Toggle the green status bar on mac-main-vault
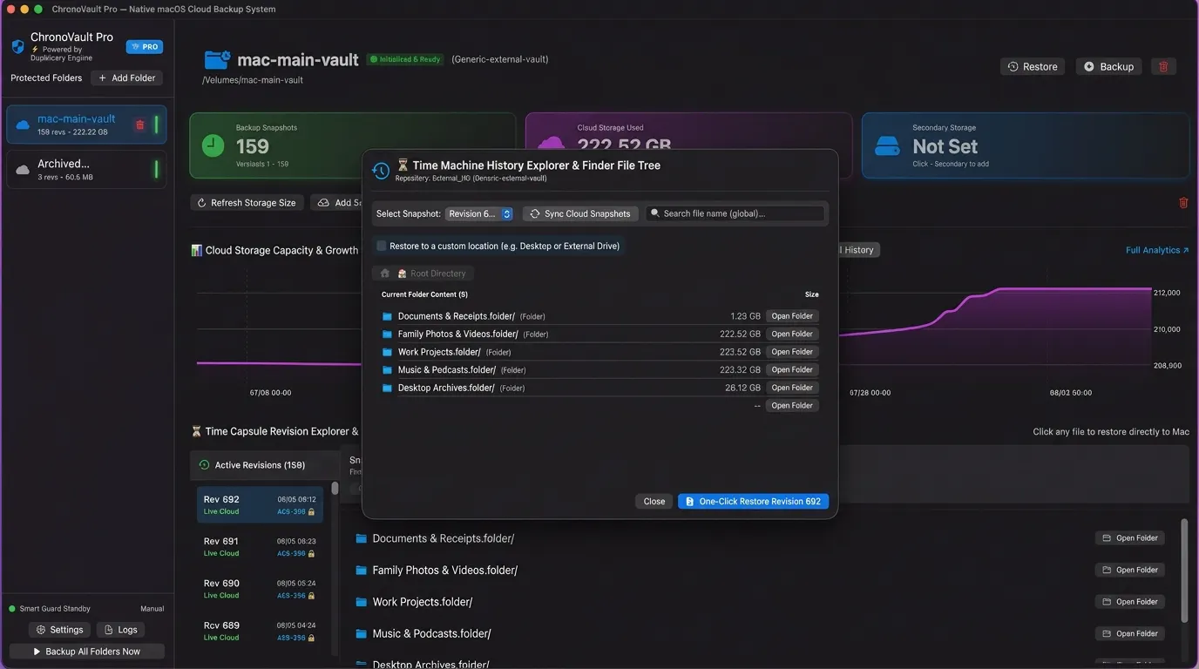 coord(157,125)
